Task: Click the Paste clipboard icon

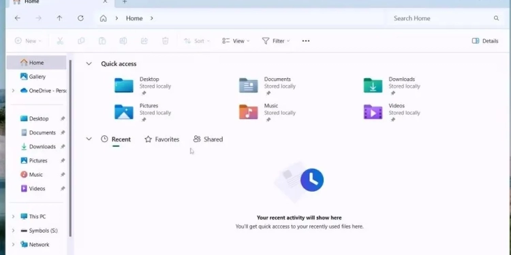Action: pyautogui.click(x=102, y=41)
